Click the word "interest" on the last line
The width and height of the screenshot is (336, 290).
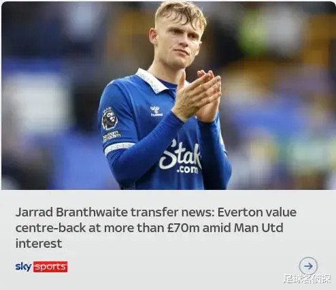pos(39,244)
